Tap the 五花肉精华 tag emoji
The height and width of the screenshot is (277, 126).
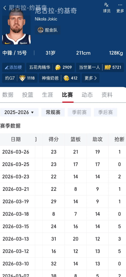click(58, 67)
